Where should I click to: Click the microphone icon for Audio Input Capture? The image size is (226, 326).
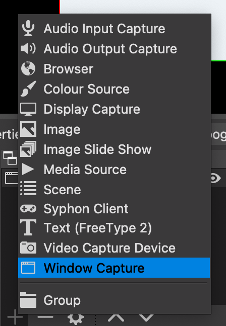pyautogui.click(x=28, y=29)
